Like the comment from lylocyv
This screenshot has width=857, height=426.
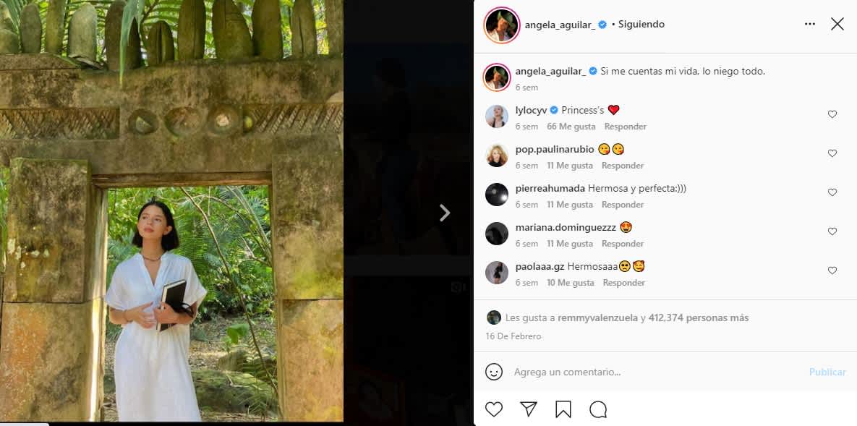(832, 114)
